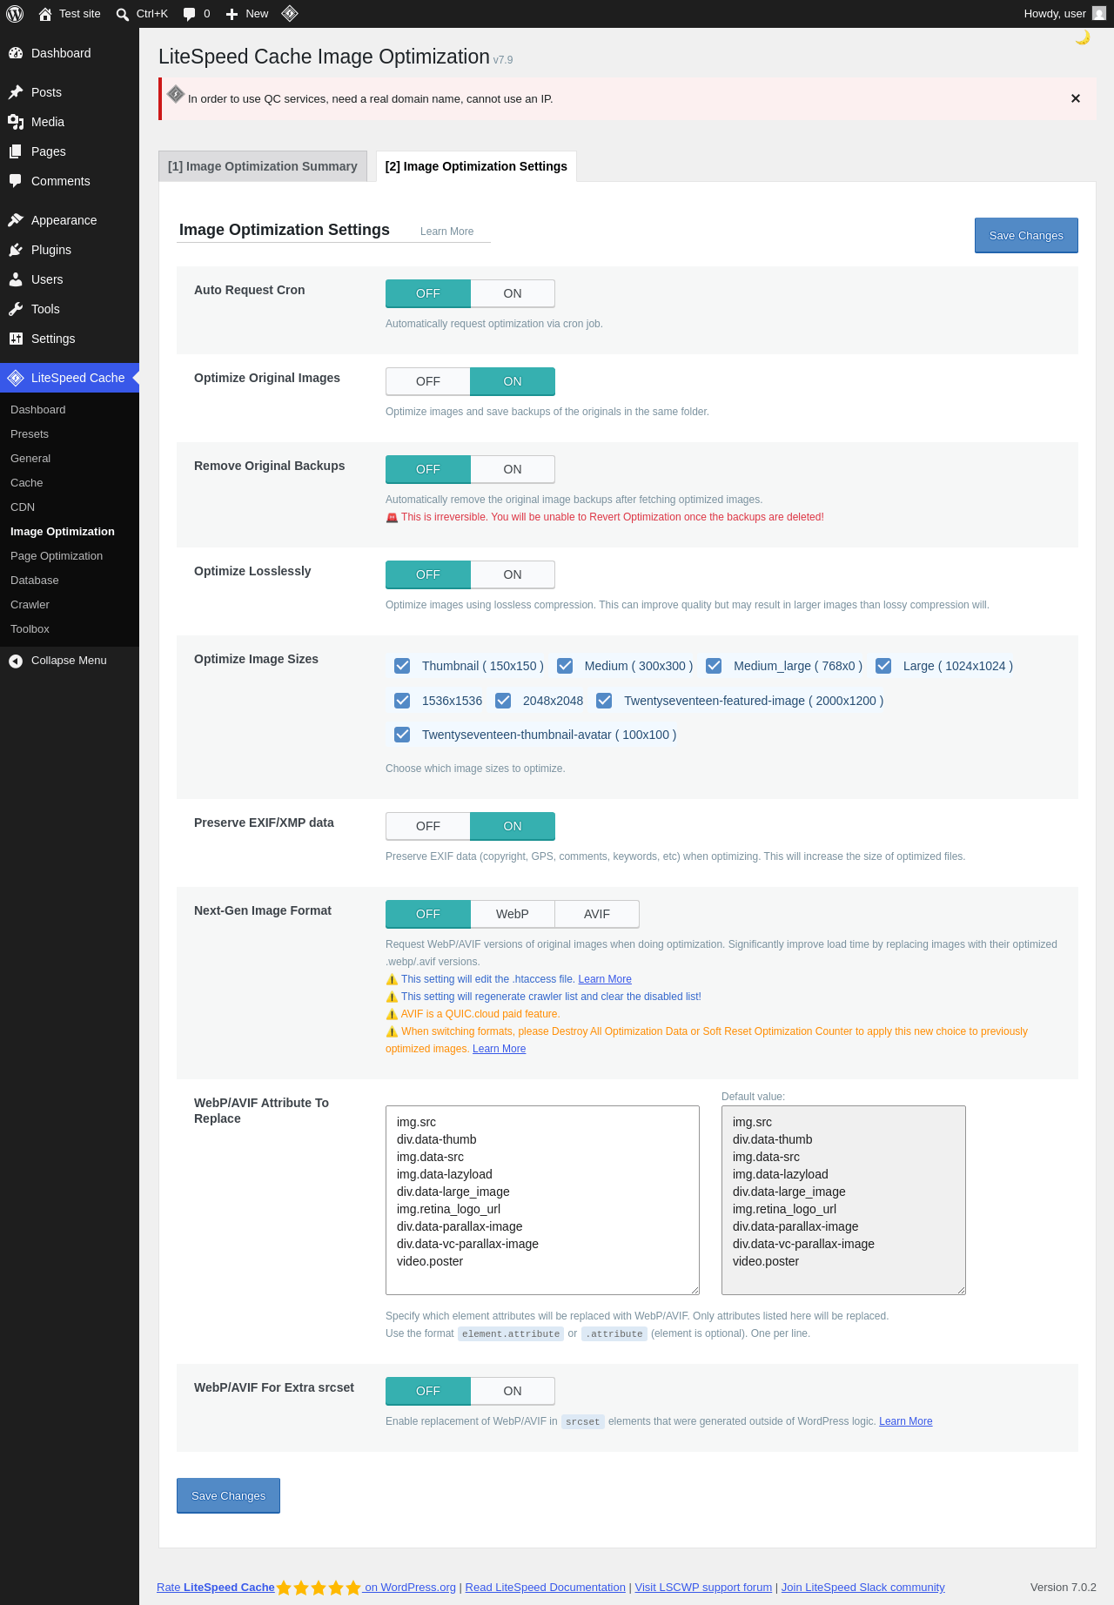Open the comments bubble icon in admin bar
The height and width of the screenshot is (1605, 1114).
(189, 14)
